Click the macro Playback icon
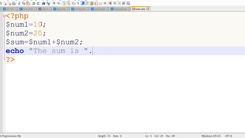This screenshot has height=138, width=245. [119, 3]
